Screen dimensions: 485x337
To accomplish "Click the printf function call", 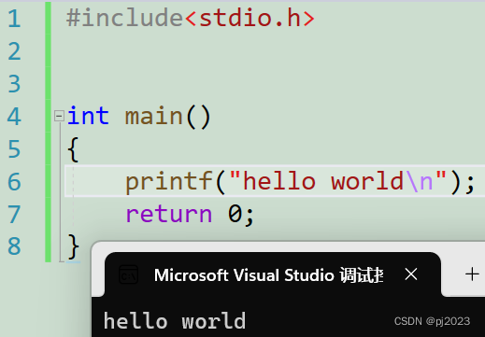I will pos(169,182).
